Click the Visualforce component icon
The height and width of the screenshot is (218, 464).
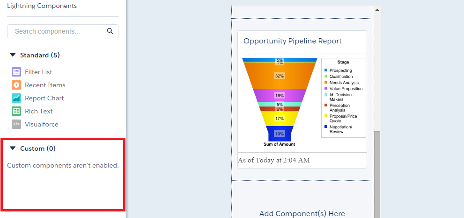[16, 124]
